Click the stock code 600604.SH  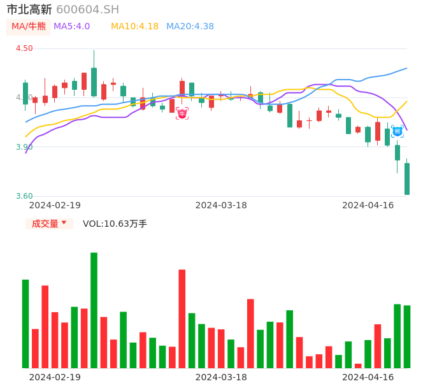(87, 10)
